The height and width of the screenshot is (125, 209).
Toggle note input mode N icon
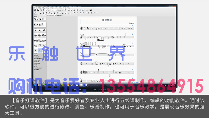(35, 13)
